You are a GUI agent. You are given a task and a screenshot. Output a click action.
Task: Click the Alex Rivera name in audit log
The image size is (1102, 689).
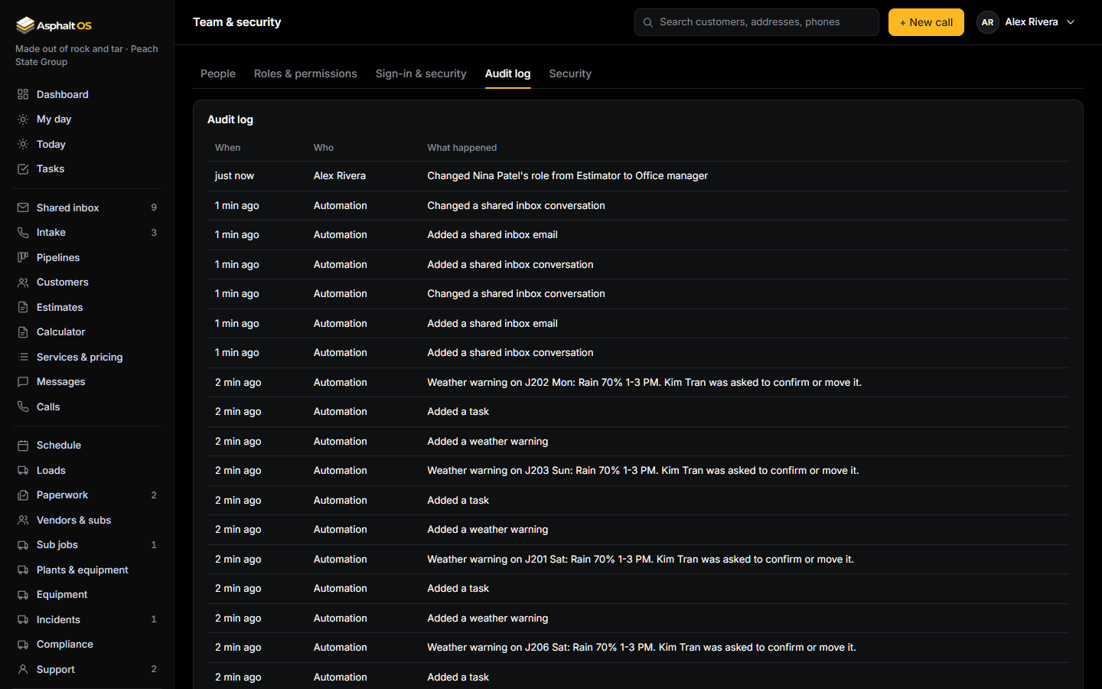pos(340,176)
